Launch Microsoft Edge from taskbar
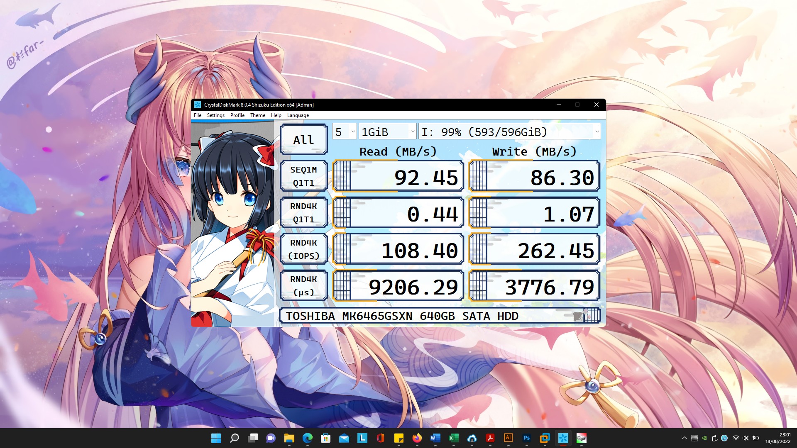797x448 pixels. (308, 438)
